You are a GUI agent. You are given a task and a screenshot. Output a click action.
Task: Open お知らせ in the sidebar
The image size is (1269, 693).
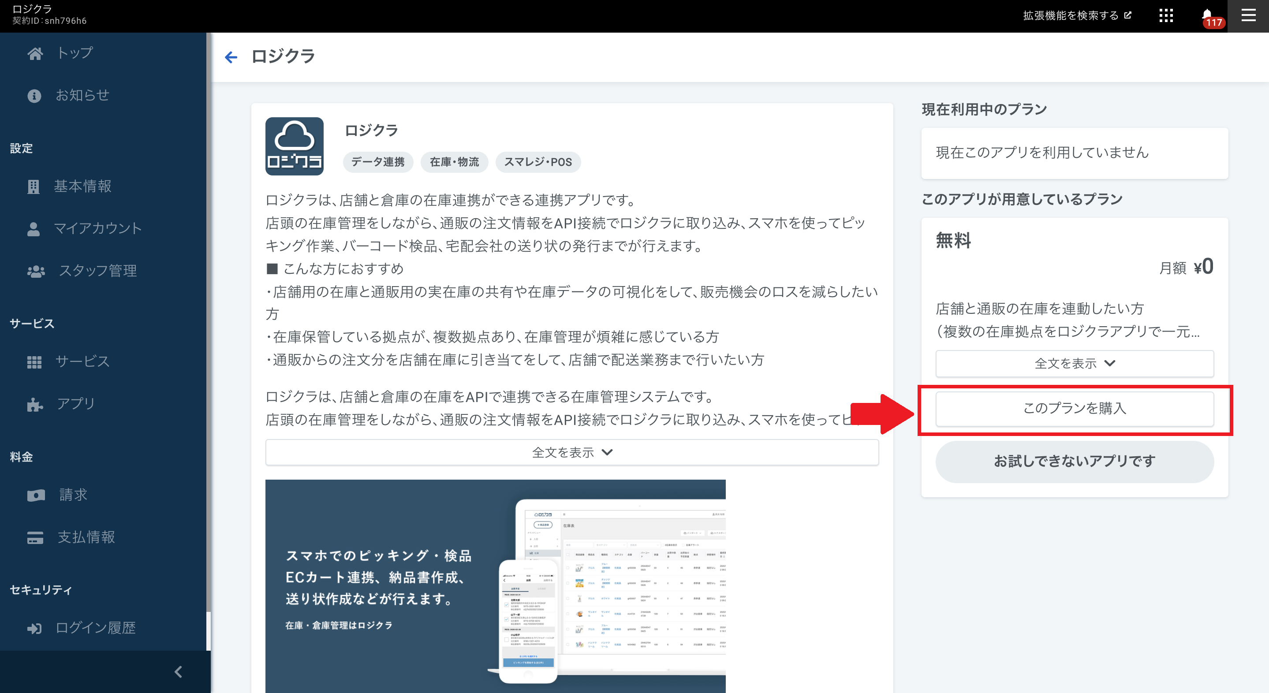[x=82, y=95]
